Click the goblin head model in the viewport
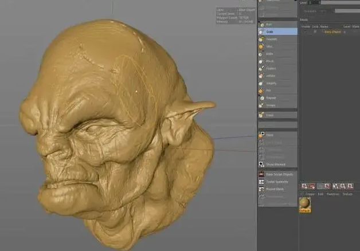 click(117, 135)
